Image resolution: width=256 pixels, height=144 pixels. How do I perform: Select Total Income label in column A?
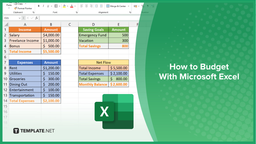click(25, 51)
